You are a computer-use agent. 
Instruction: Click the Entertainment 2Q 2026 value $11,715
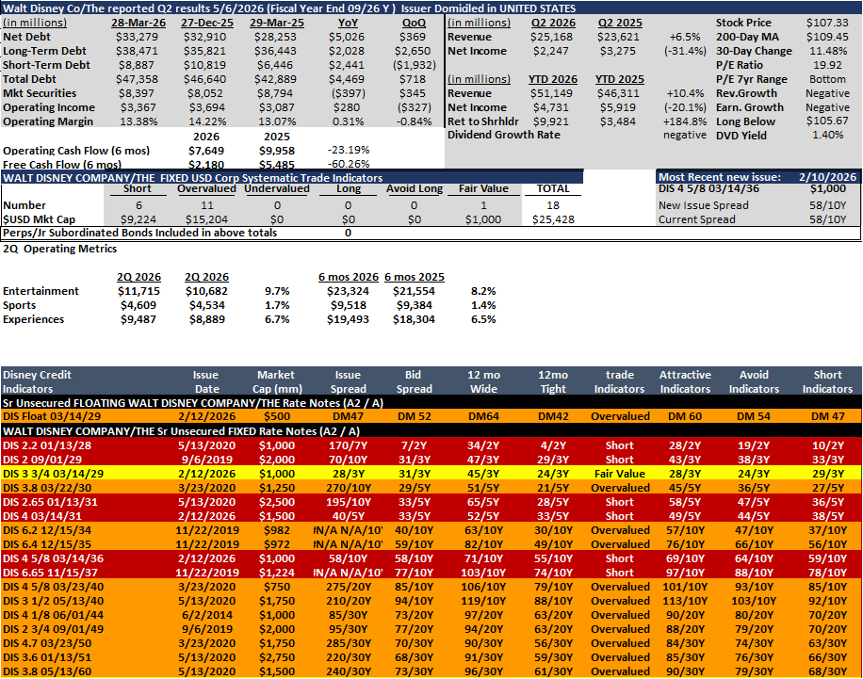tap(138, 291)
